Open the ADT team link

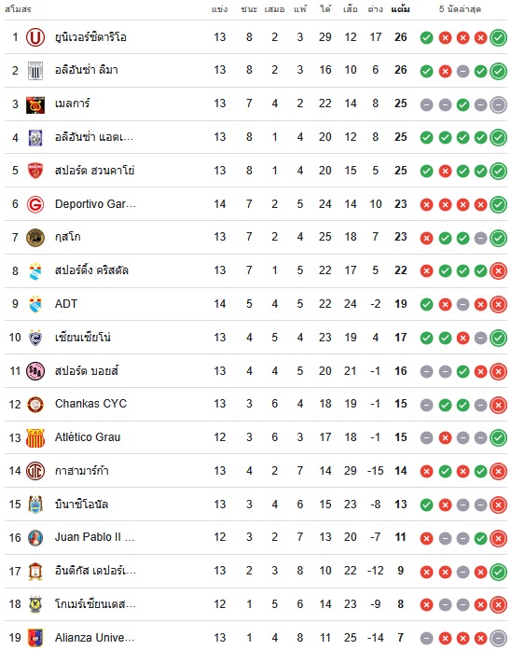(x=66, y=304)
